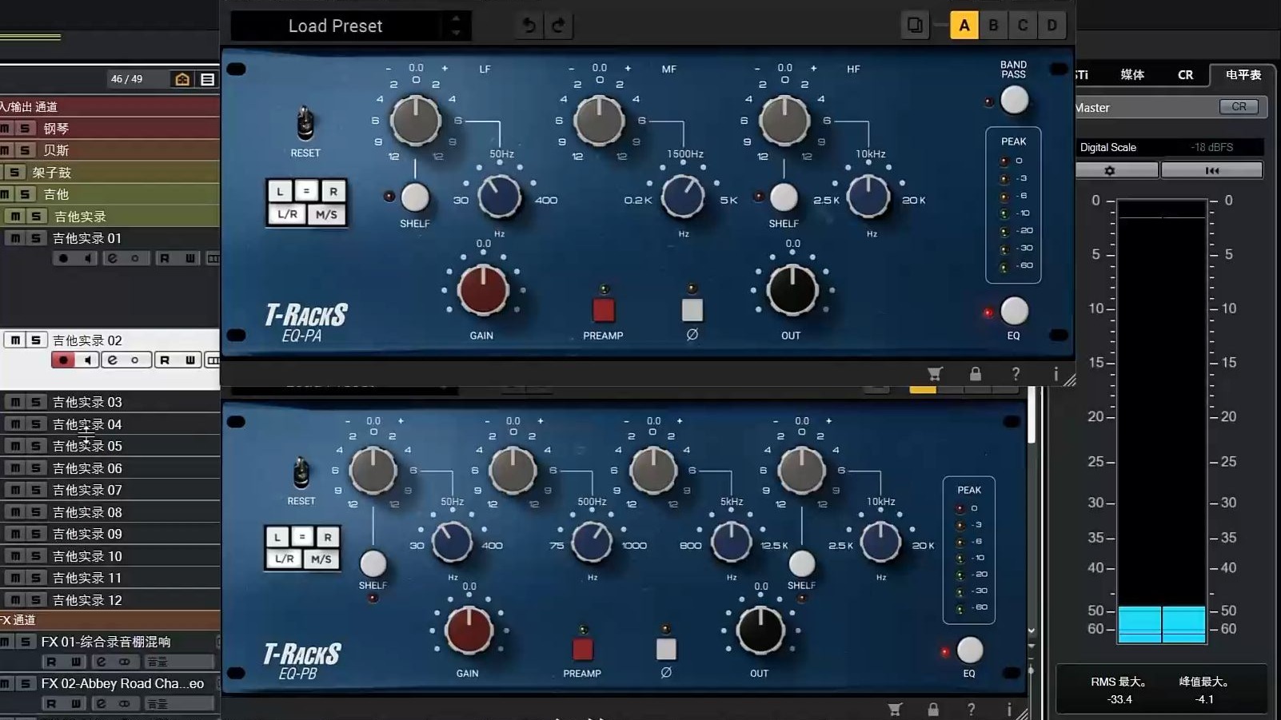Click the undo arrow in EQ-PA toolbar

[529, 26]
